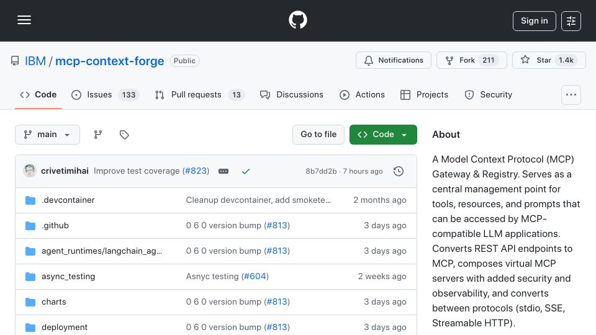Screen dimensions: 596x335
Task: Open the .github folder
Action: [55, 226]
